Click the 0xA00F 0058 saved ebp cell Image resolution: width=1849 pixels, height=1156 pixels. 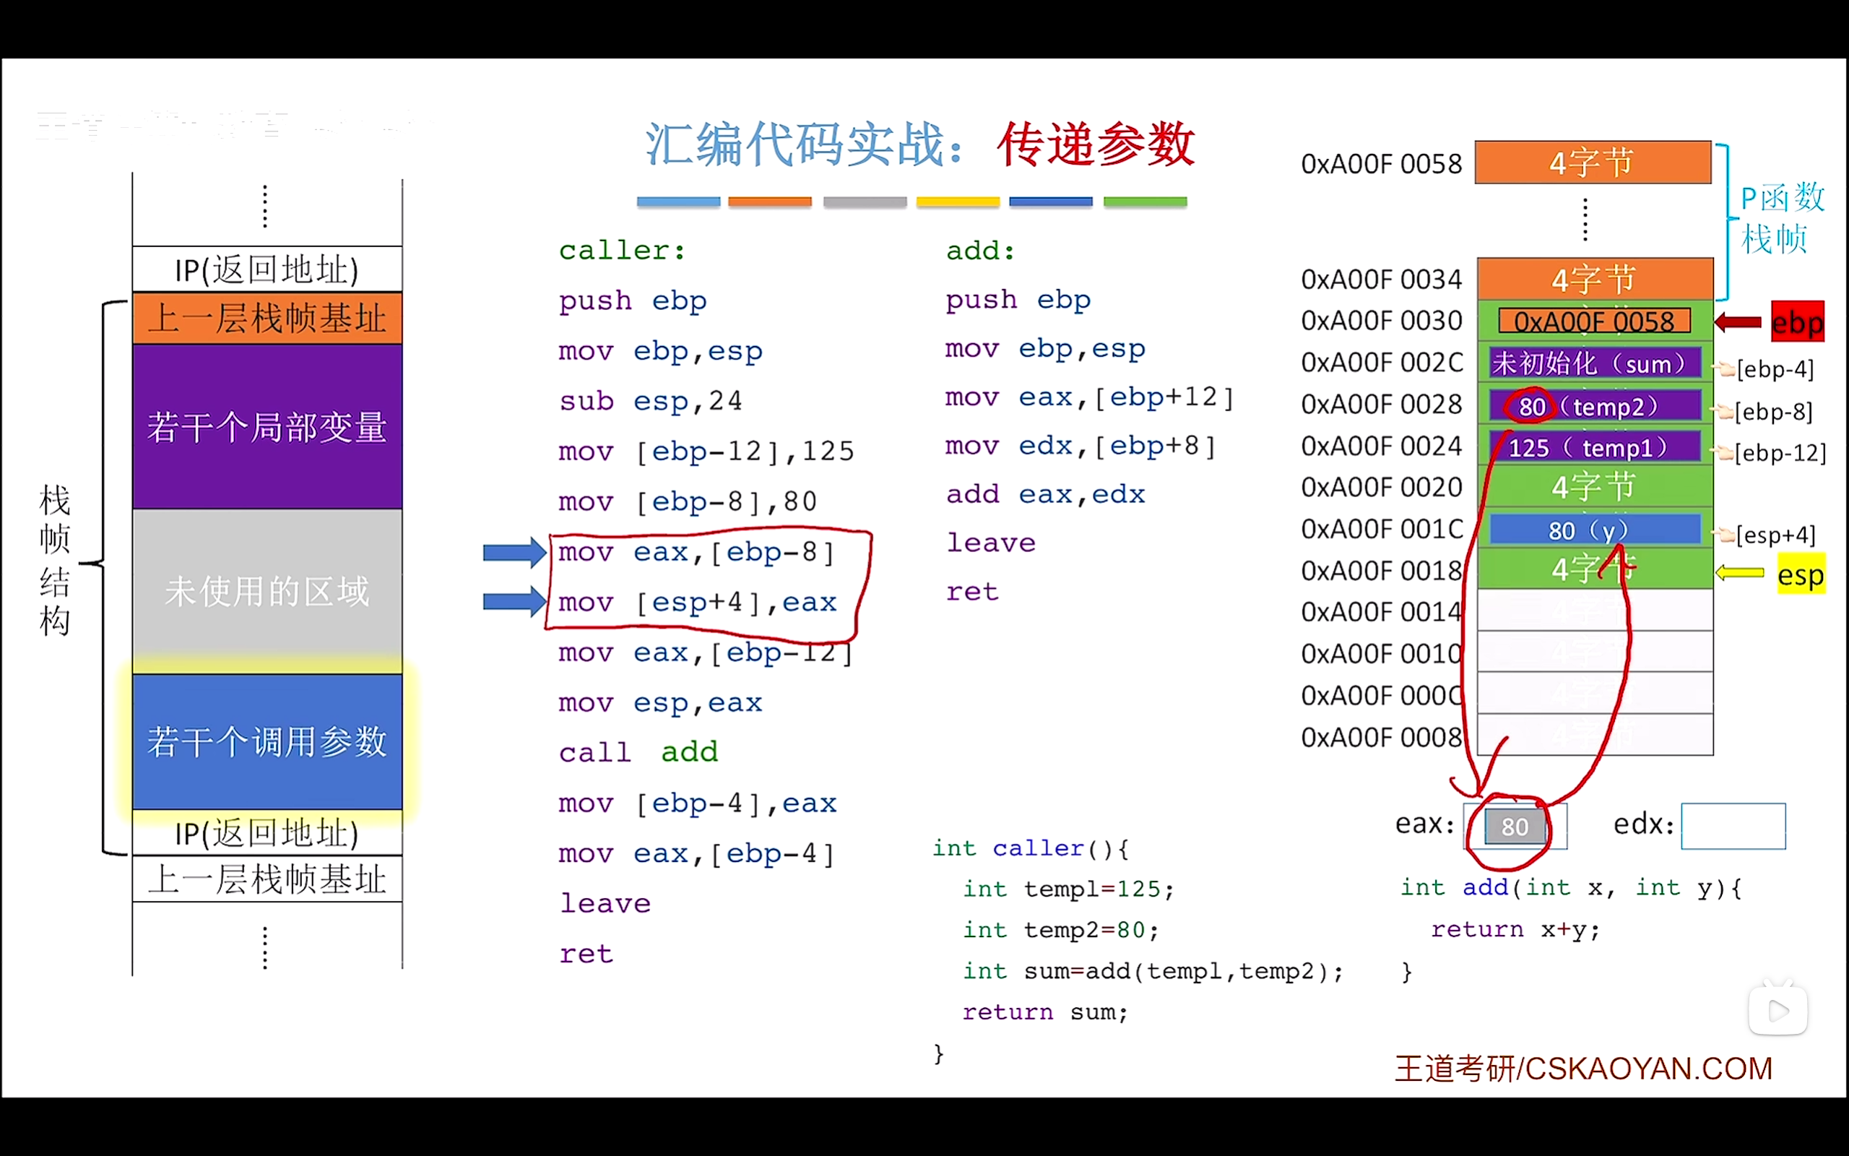pyautogui.click(x=1595, y=321)
